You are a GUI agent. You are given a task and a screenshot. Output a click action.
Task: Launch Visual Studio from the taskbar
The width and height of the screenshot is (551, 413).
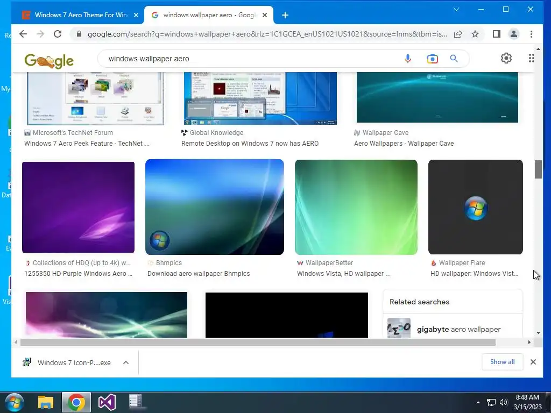(107, 402)
